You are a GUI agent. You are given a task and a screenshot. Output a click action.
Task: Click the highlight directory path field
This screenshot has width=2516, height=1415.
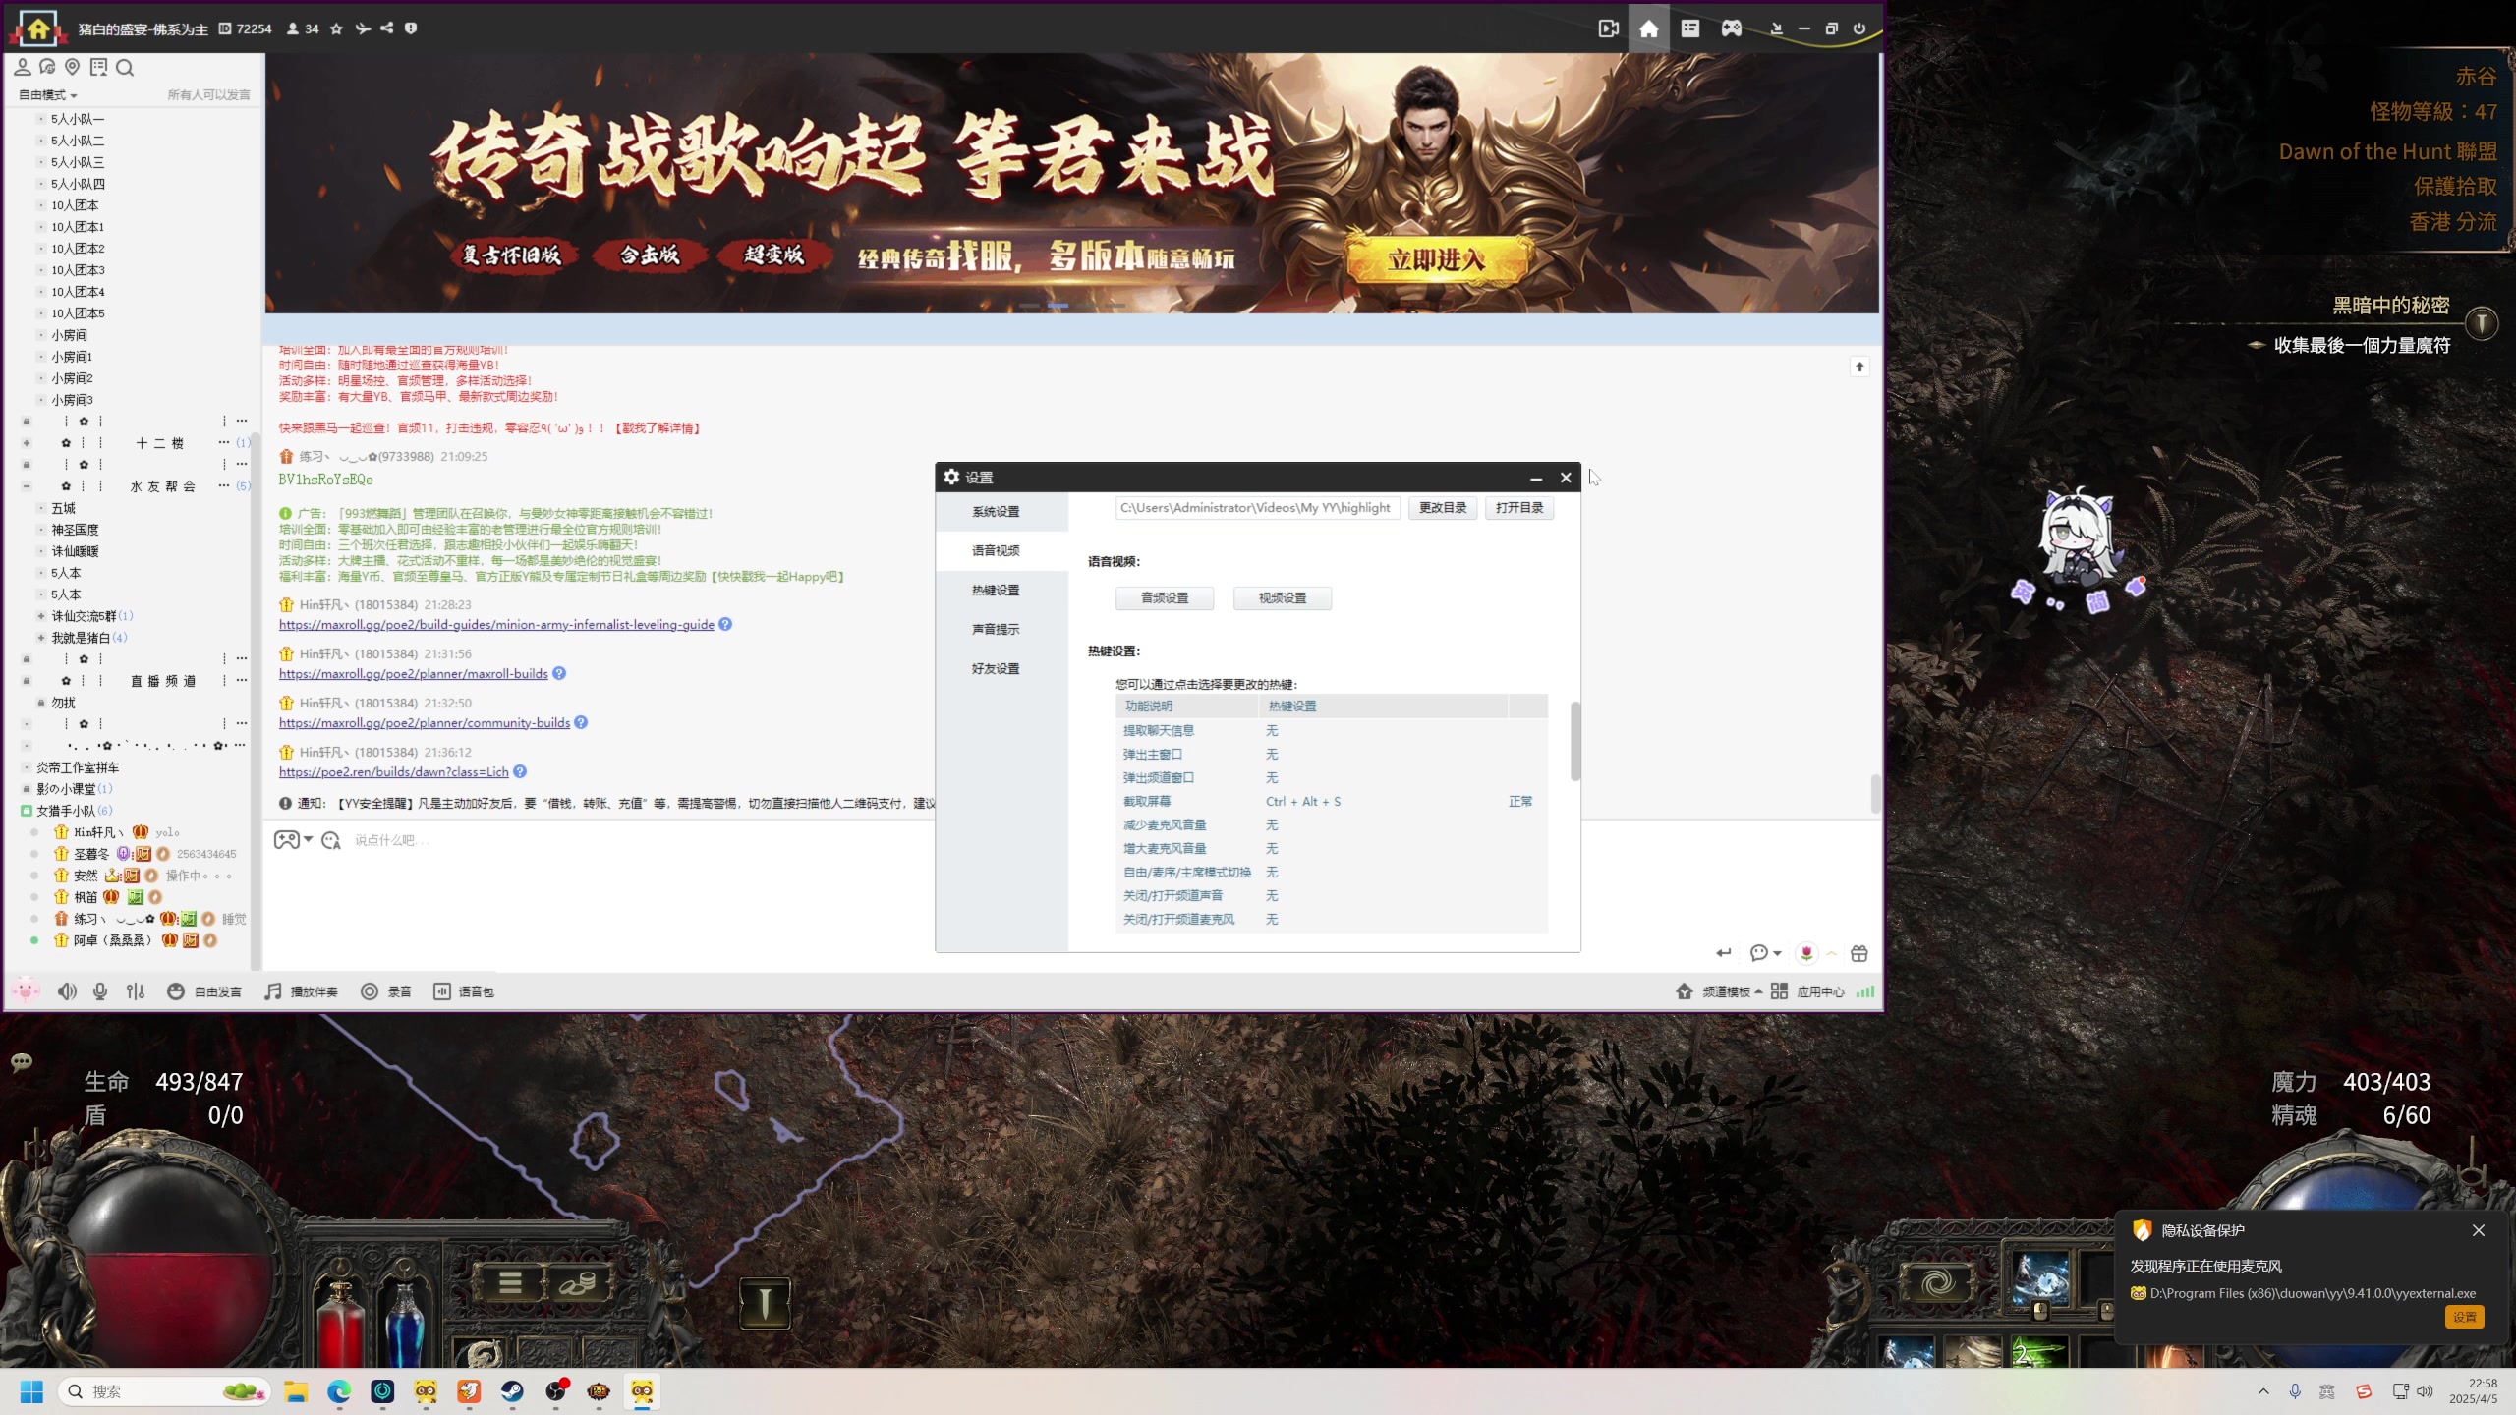(x=1257, y=508)
